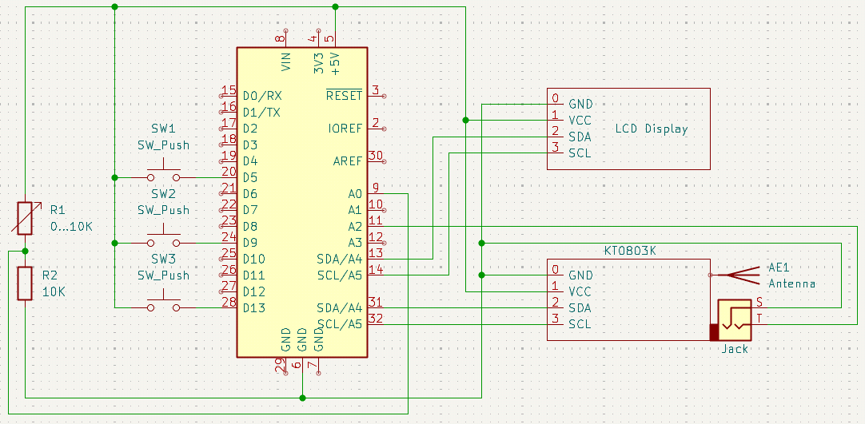This screenshot has width=865, height=424.
Task: Click 'GND' pin label on LCD Display
Action: 580,104
